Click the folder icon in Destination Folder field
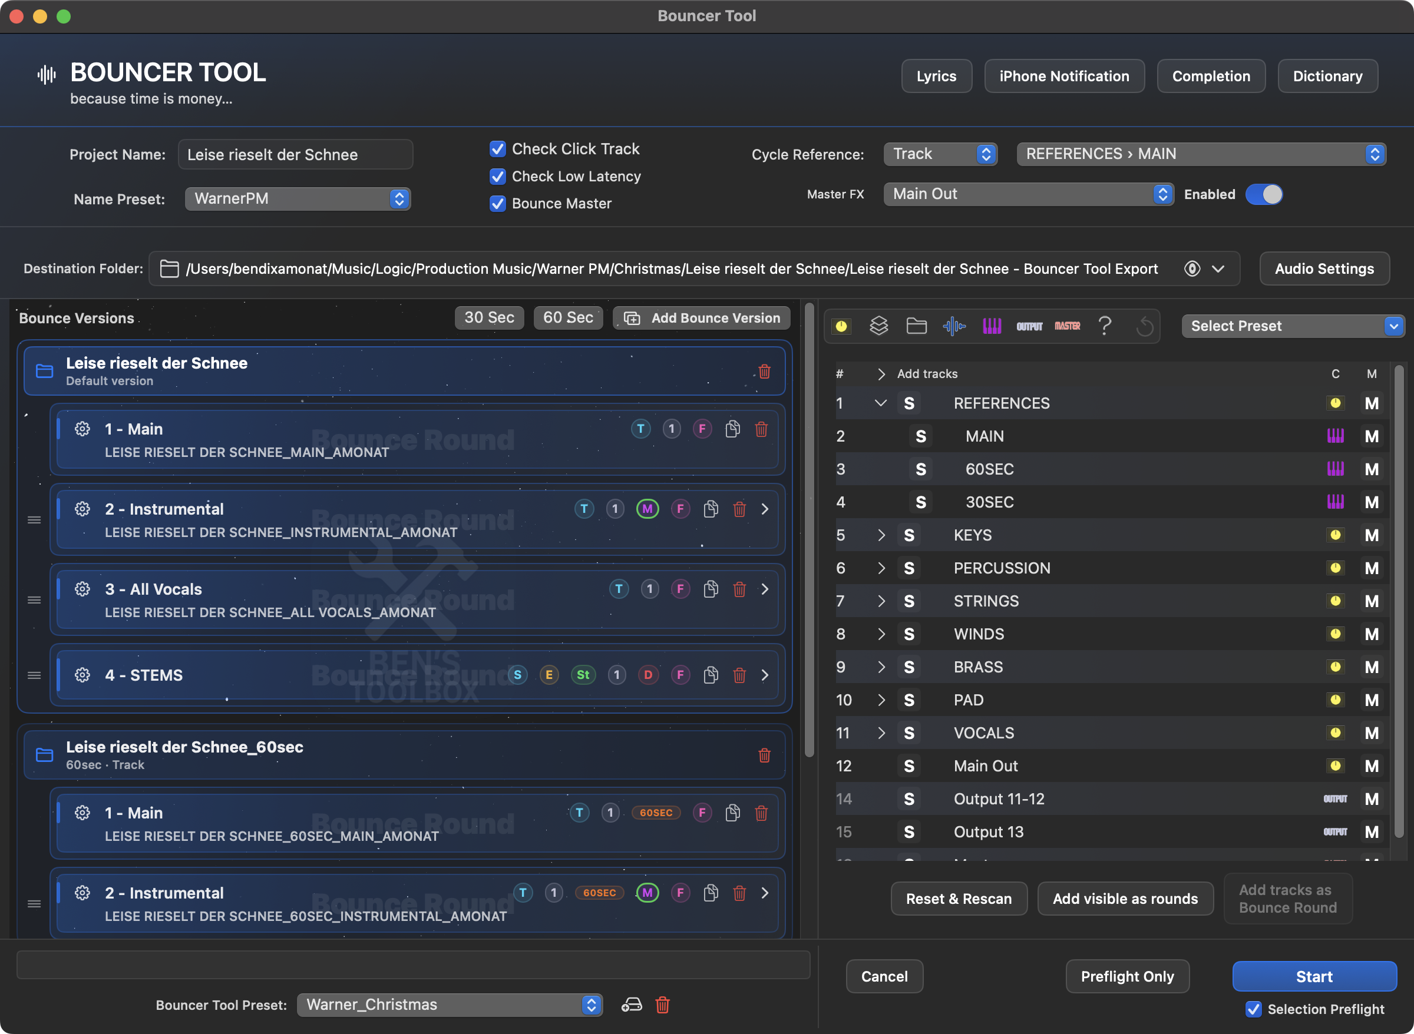The width and height of the screenshot is (1414, 1034). click(x=169, y=269)
